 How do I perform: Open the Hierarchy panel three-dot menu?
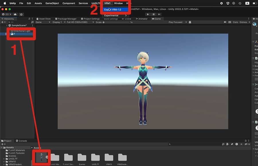point(32,19)
